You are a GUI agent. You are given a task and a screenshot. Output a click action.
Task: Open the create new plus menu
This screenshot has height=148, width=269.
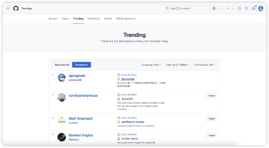(230, 8)
